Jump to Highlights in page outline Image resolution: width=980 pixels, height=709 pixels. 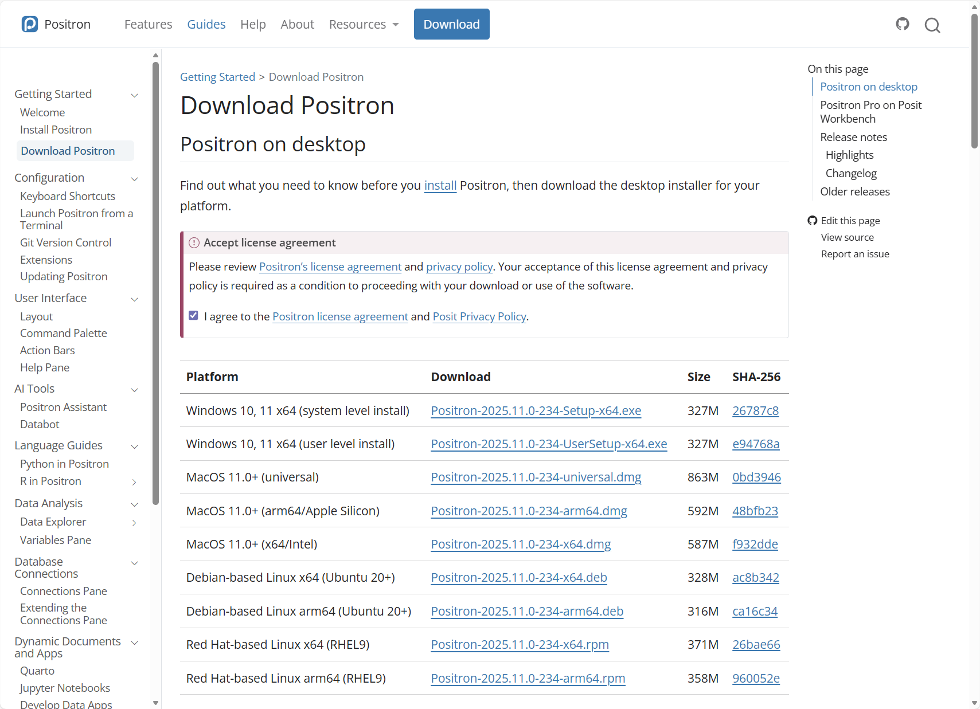849,155
